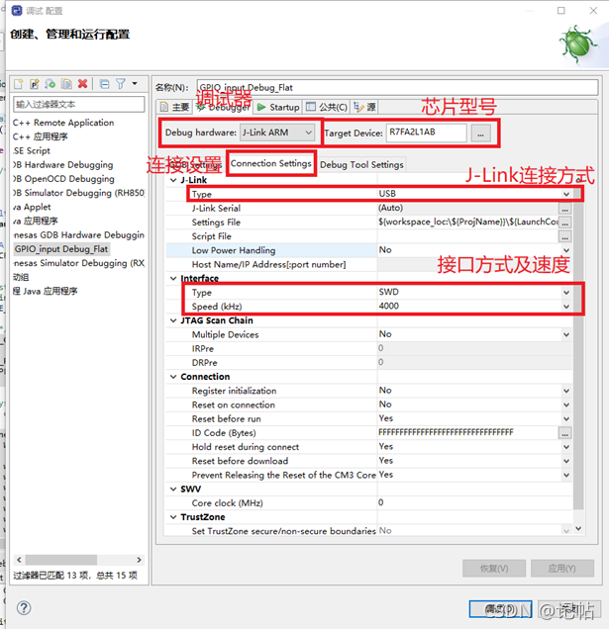This screenshot has height=629, width=609.
Task: Collapse the TrustZone section
Action: (x=173, y=517)
